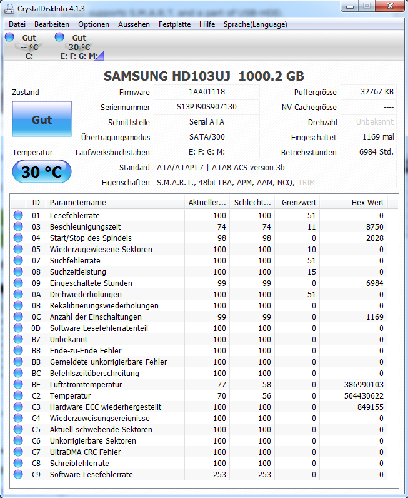Screen dimensions: 408x498
Task: Click the Betriebsstunden value 6984 Std.
Action: (369, 152)
